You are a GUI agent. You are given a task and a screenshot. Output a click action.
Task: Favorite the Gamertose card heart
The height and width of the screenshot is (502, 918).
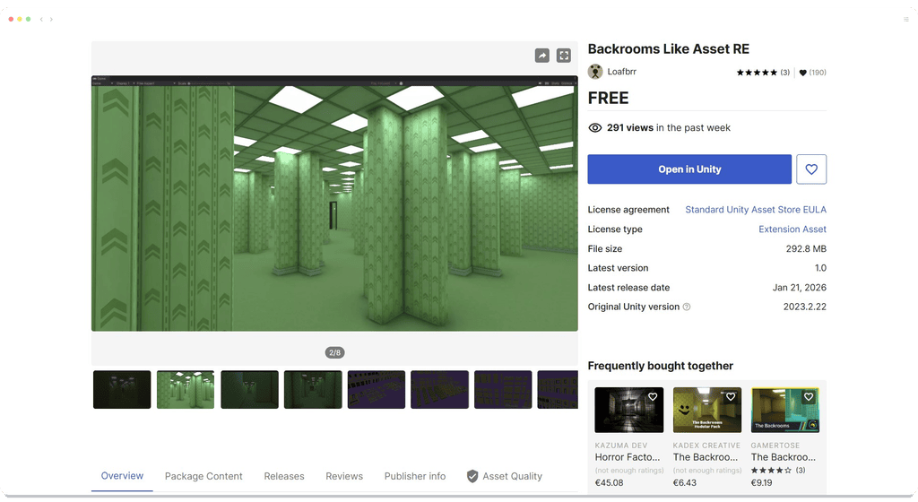pos(809,397)
